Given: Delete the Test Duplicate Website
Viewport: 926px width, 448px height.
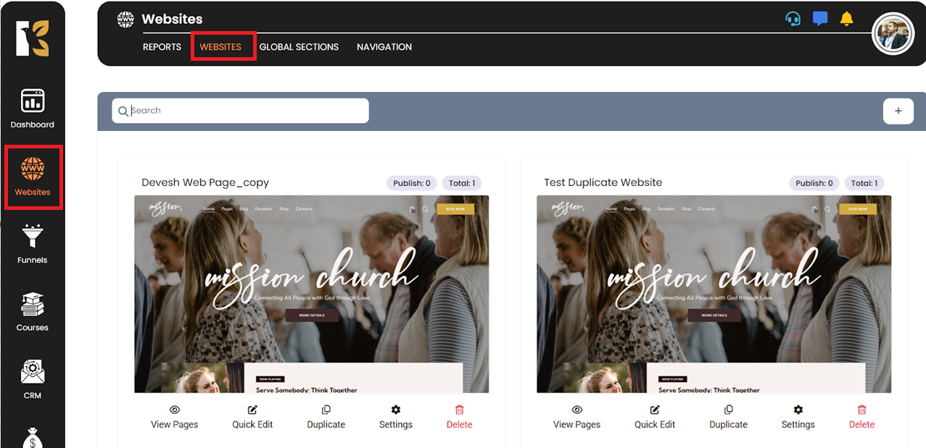Looking at the screenshot, I should tap(861, 418).
